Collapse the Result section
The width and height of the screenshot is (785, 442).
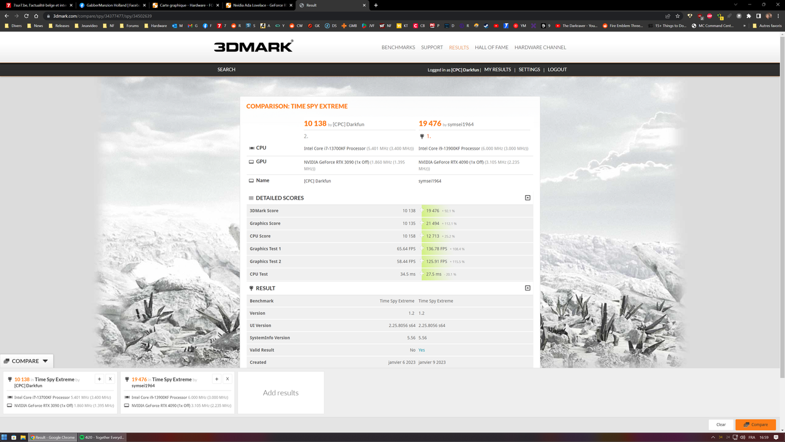[527, 288]
